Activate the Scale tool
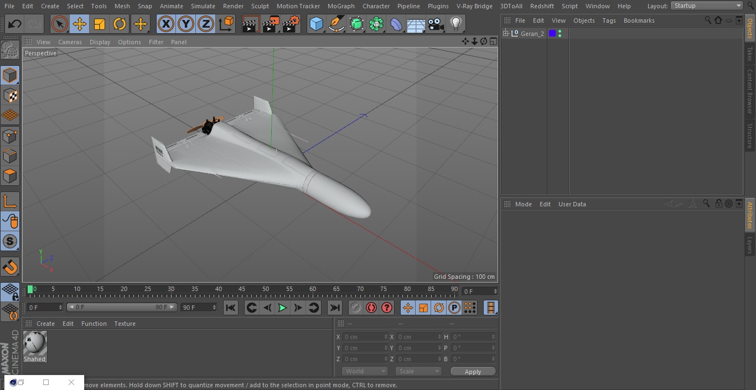 click(x=100, y=24)
